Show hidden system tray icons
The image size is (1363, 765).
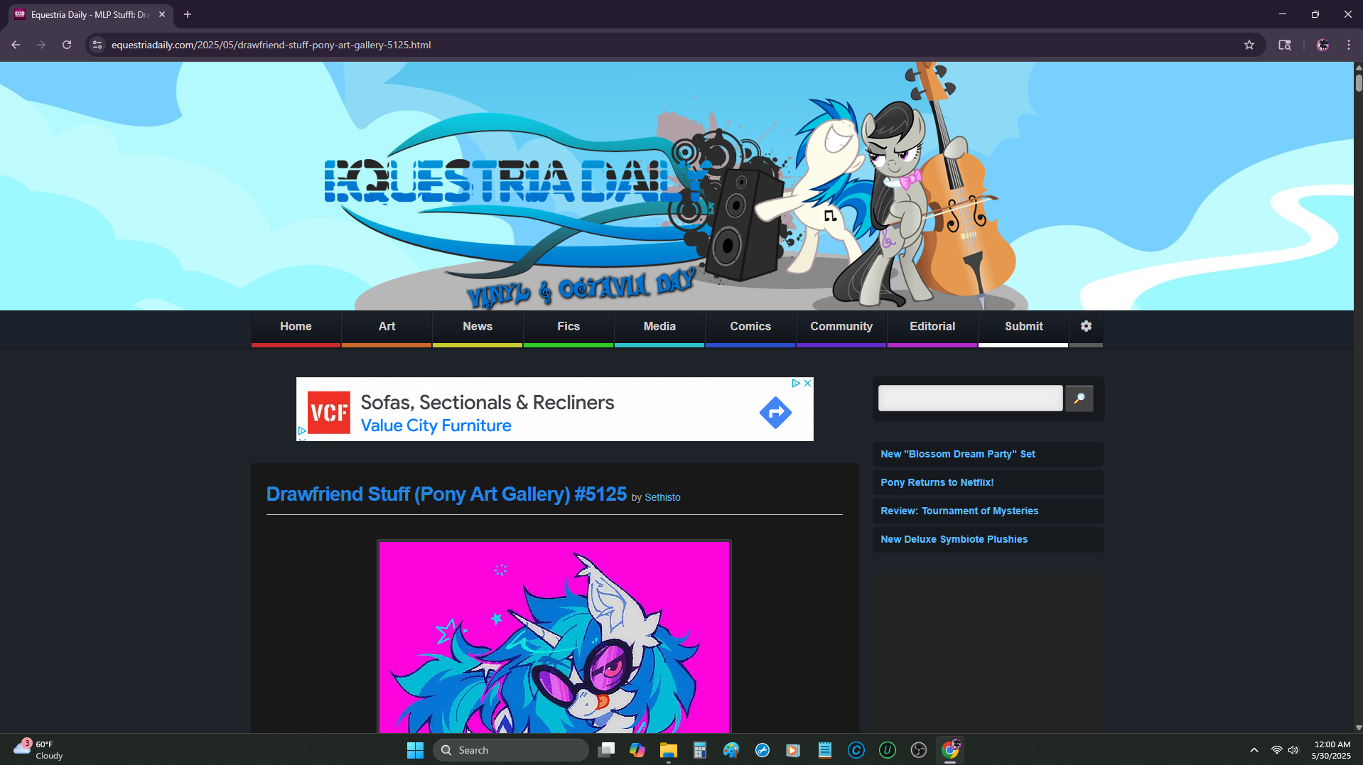pos(1254,750)
